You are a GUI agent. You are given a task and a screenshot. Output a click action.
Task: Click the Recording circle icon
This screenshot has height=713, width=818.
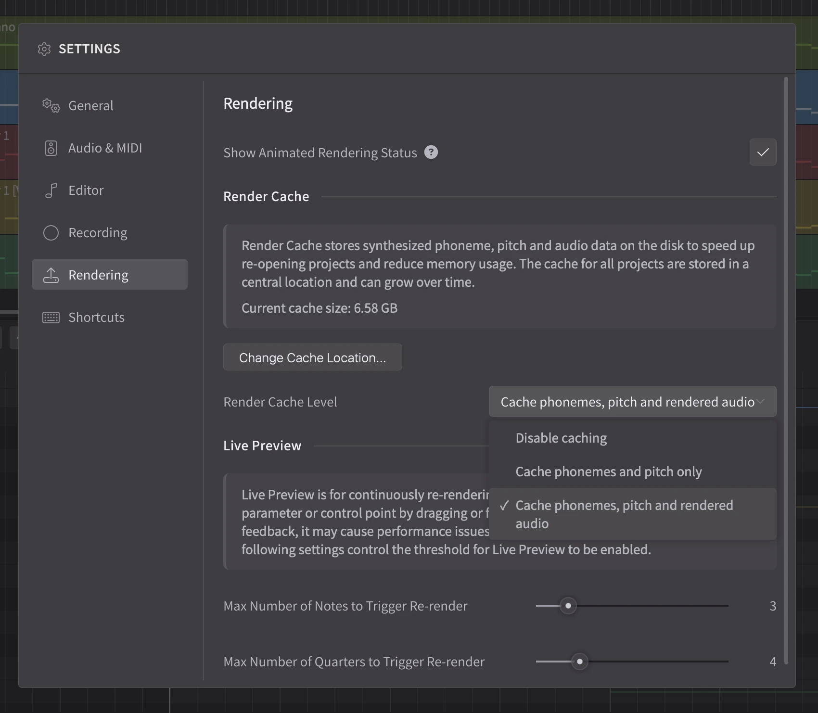pos(51,233)
